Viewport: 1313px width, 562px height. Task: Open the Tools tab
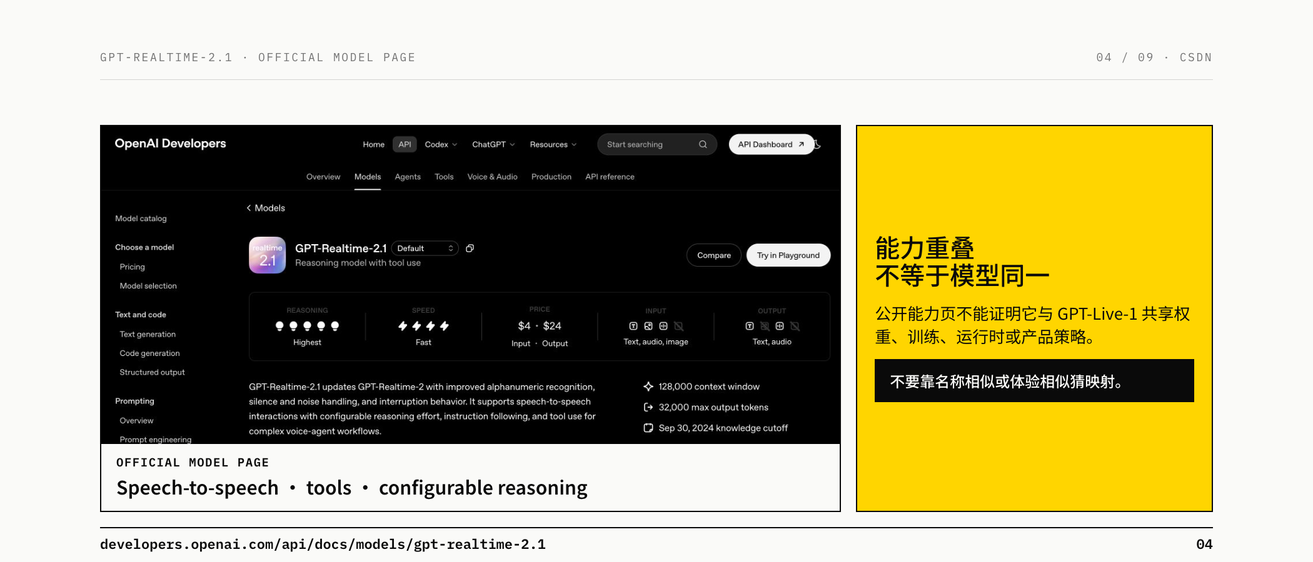(x=444, y=177)
